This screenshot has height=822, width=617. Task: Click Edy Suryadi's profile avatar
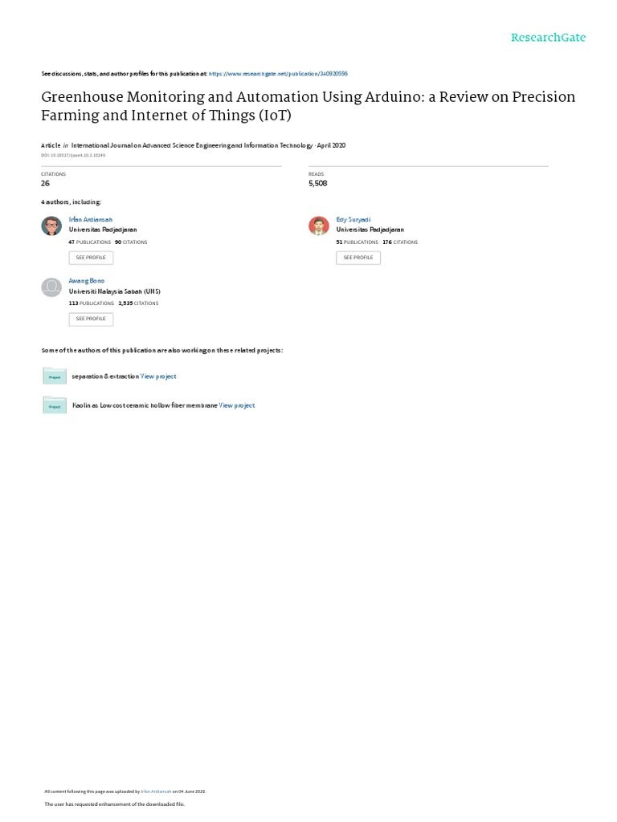(x=319, y=226)
